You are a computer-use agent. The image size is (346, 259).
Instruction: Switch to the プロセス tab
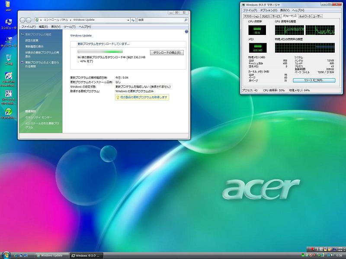[x=266, y=16]
